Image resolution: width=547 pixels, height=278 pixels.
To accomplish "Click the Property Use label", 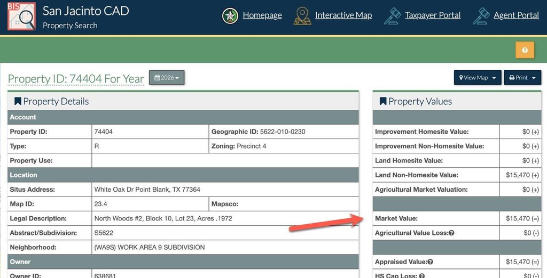I will 31,161.
